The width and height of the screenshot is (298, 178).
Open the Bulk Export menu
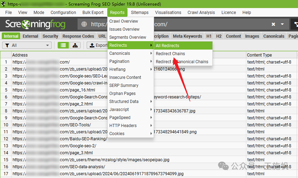point(93,12)
